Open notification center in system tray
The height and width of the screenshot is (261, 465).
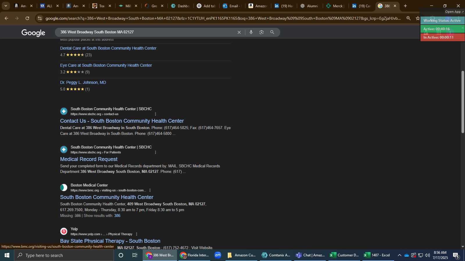point(456,255)
